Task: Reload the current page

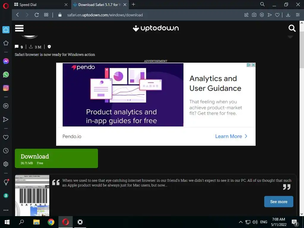Action: pyautogui.click(x=37, y=15)
